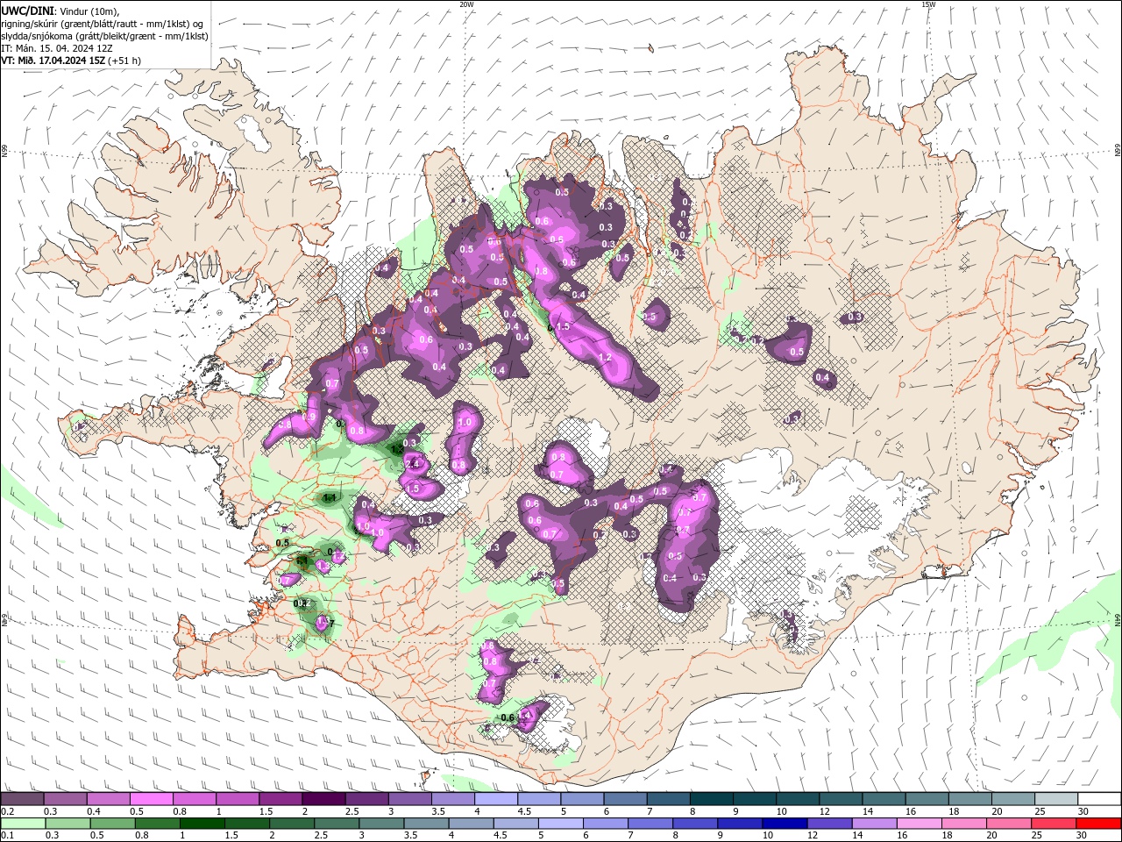Click the dark teal swatch between 8 and 9 in the upper legend

pos(712,799)
